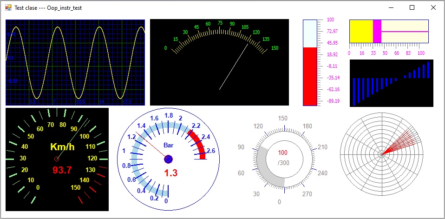Click the yellow segment of the horizontal bar
The height and width of the screenshot is (219, 445).
361,32
